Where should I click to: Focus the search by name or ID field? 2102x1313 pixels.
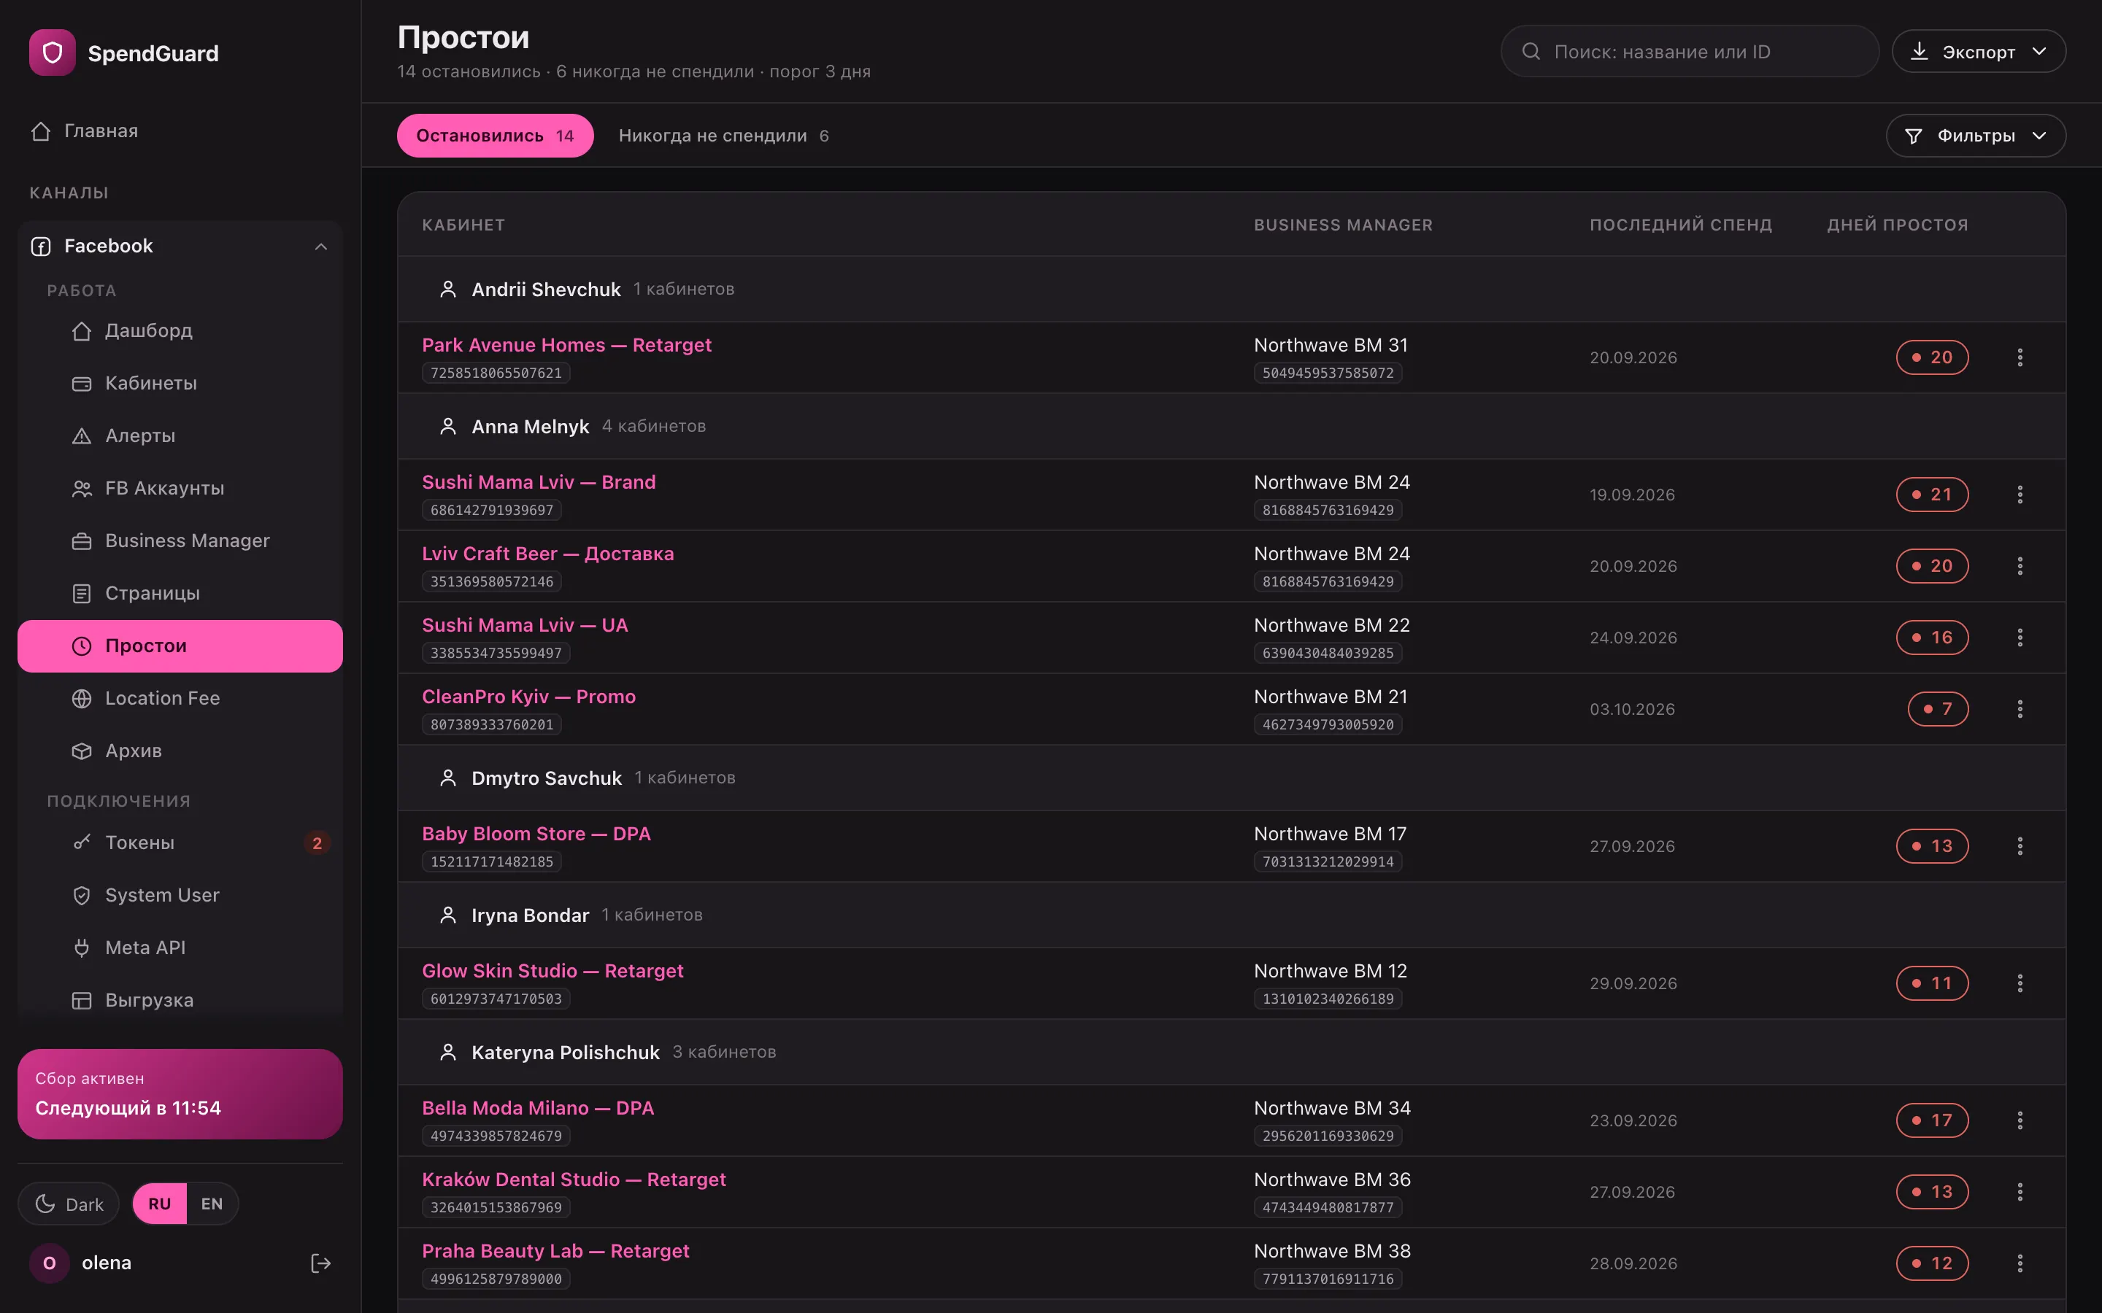click(x=1690, y=51)
